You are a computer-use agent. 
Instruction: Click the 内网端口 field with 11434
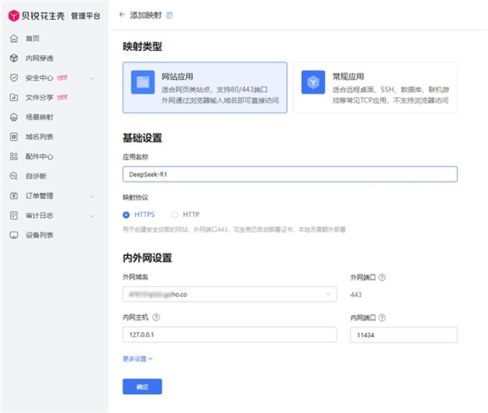point(404,335)
